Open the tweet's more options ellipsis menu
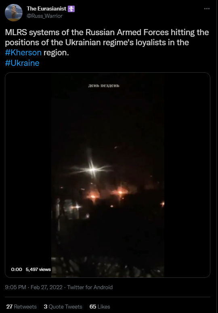 [x=207, y=8]
